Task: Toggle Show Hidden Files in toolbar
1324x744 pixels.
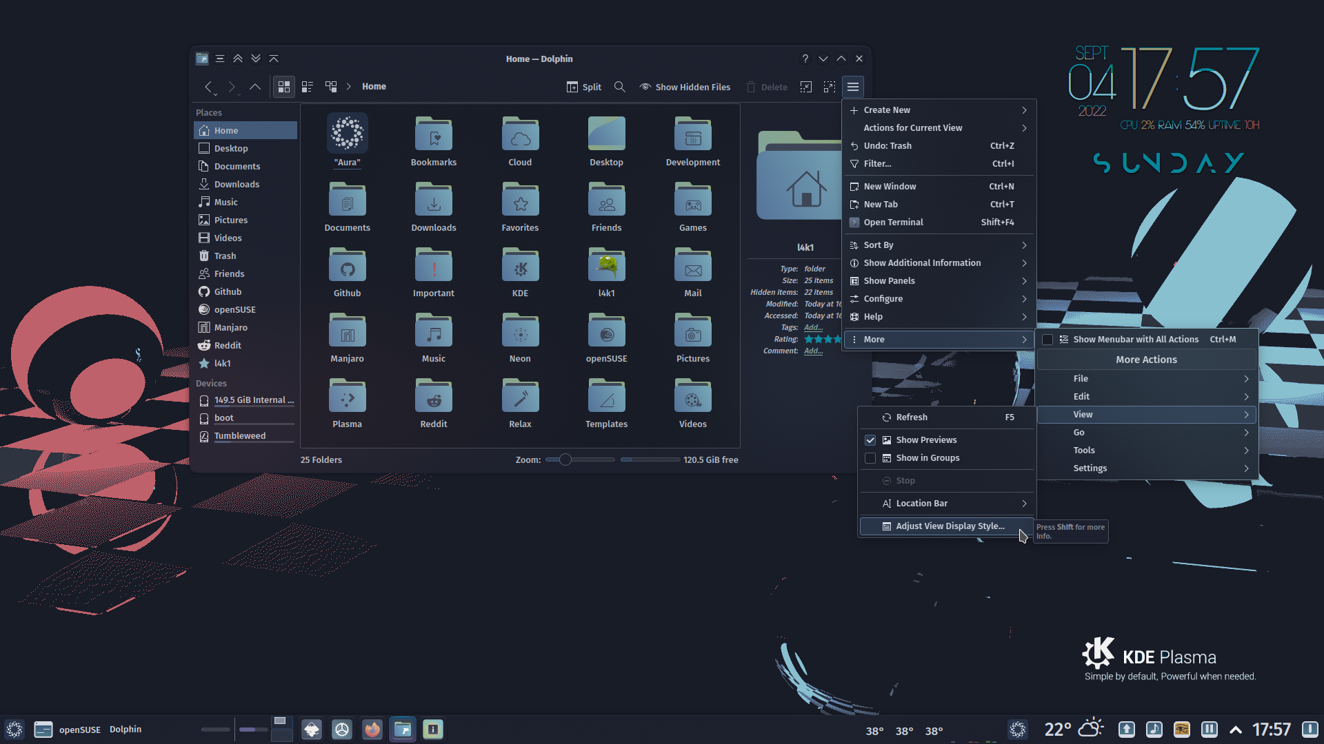Action: (685, 87)
